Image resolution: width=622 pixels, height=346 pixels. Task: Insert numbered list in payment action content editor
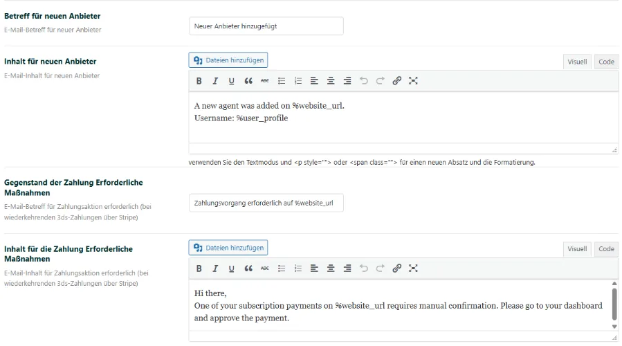298,268
